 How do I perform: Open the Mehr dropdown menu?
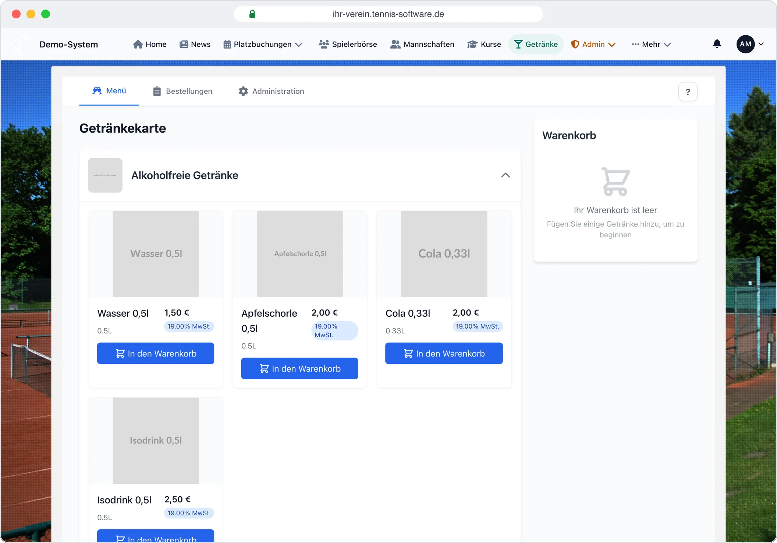click(651, 44)
